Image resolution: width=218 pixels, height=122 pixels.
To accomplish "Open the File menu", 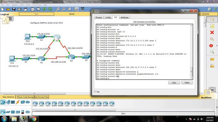I will pos(2,5).
